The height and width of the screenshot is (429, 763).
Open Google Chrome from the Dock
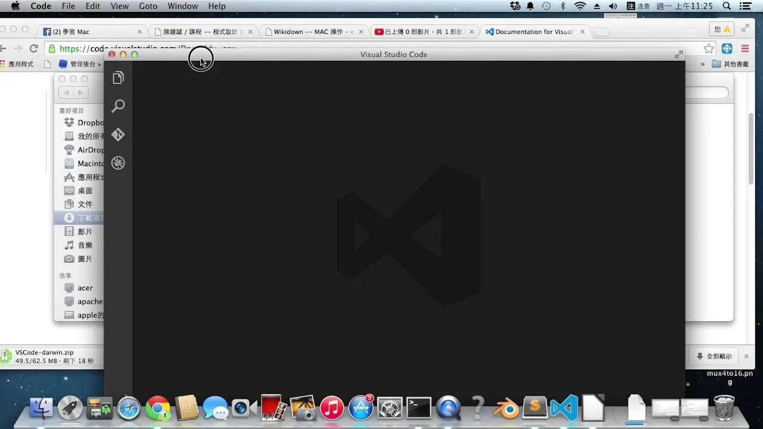pyautogui.click(x=158, y=408)
